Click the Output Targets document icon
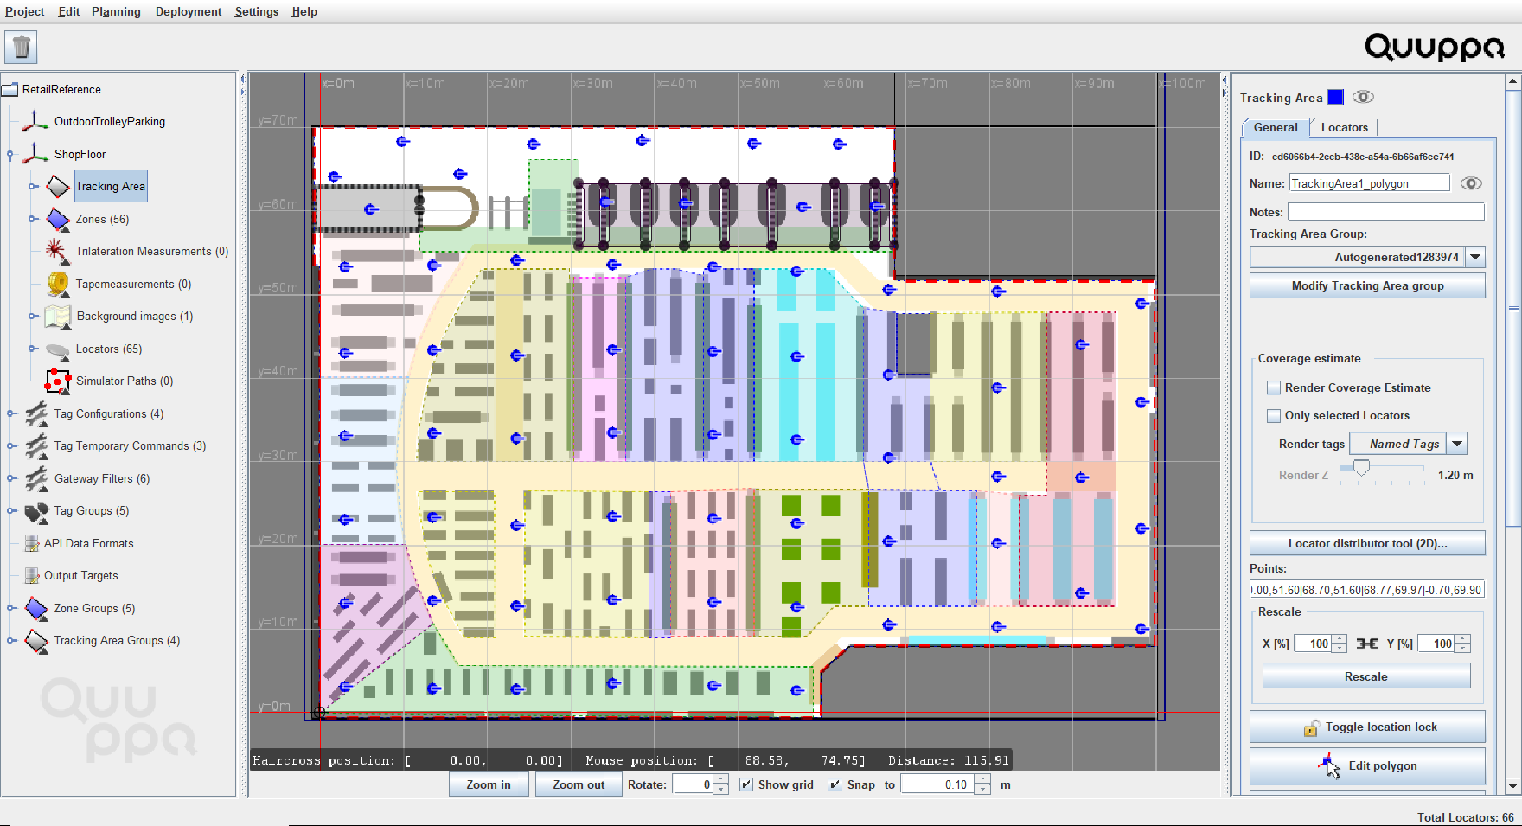Image resolution: width=1522 pixels, height=826 pixels. [32, 575]
